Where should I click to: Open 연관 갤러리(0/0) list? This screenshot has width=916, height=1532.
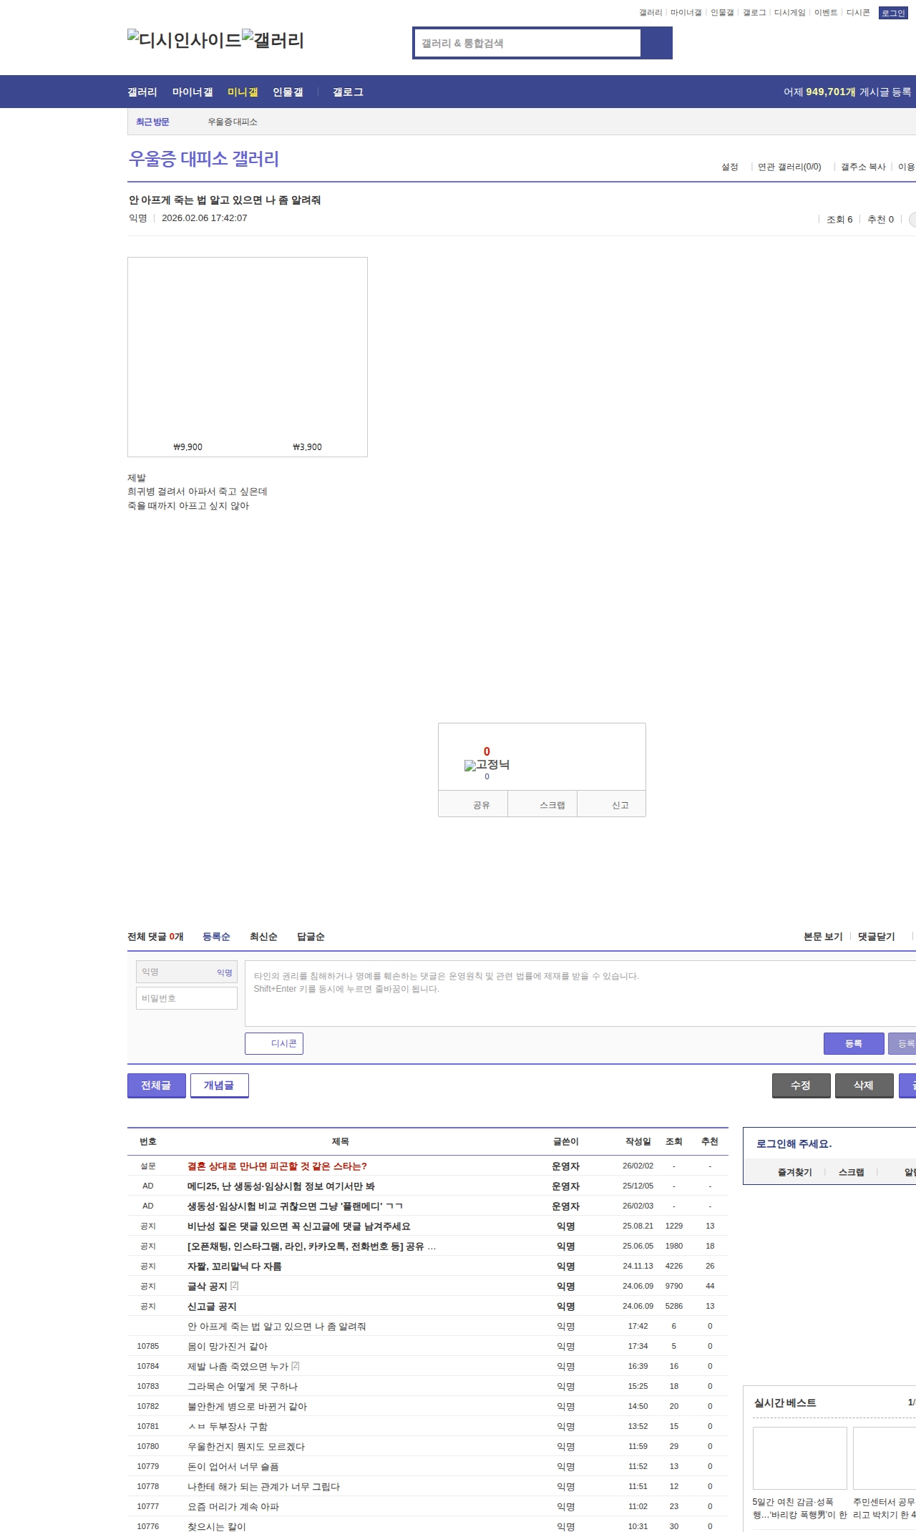pyautogui.click(x=789, y=167)
